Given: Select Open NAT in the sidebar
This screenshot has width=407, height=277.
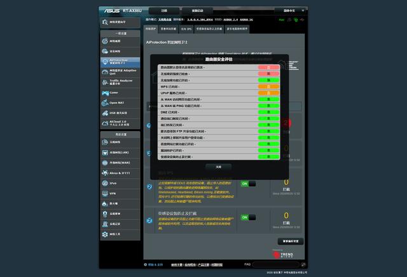Looking at the screenshot, I should point(120,103).
